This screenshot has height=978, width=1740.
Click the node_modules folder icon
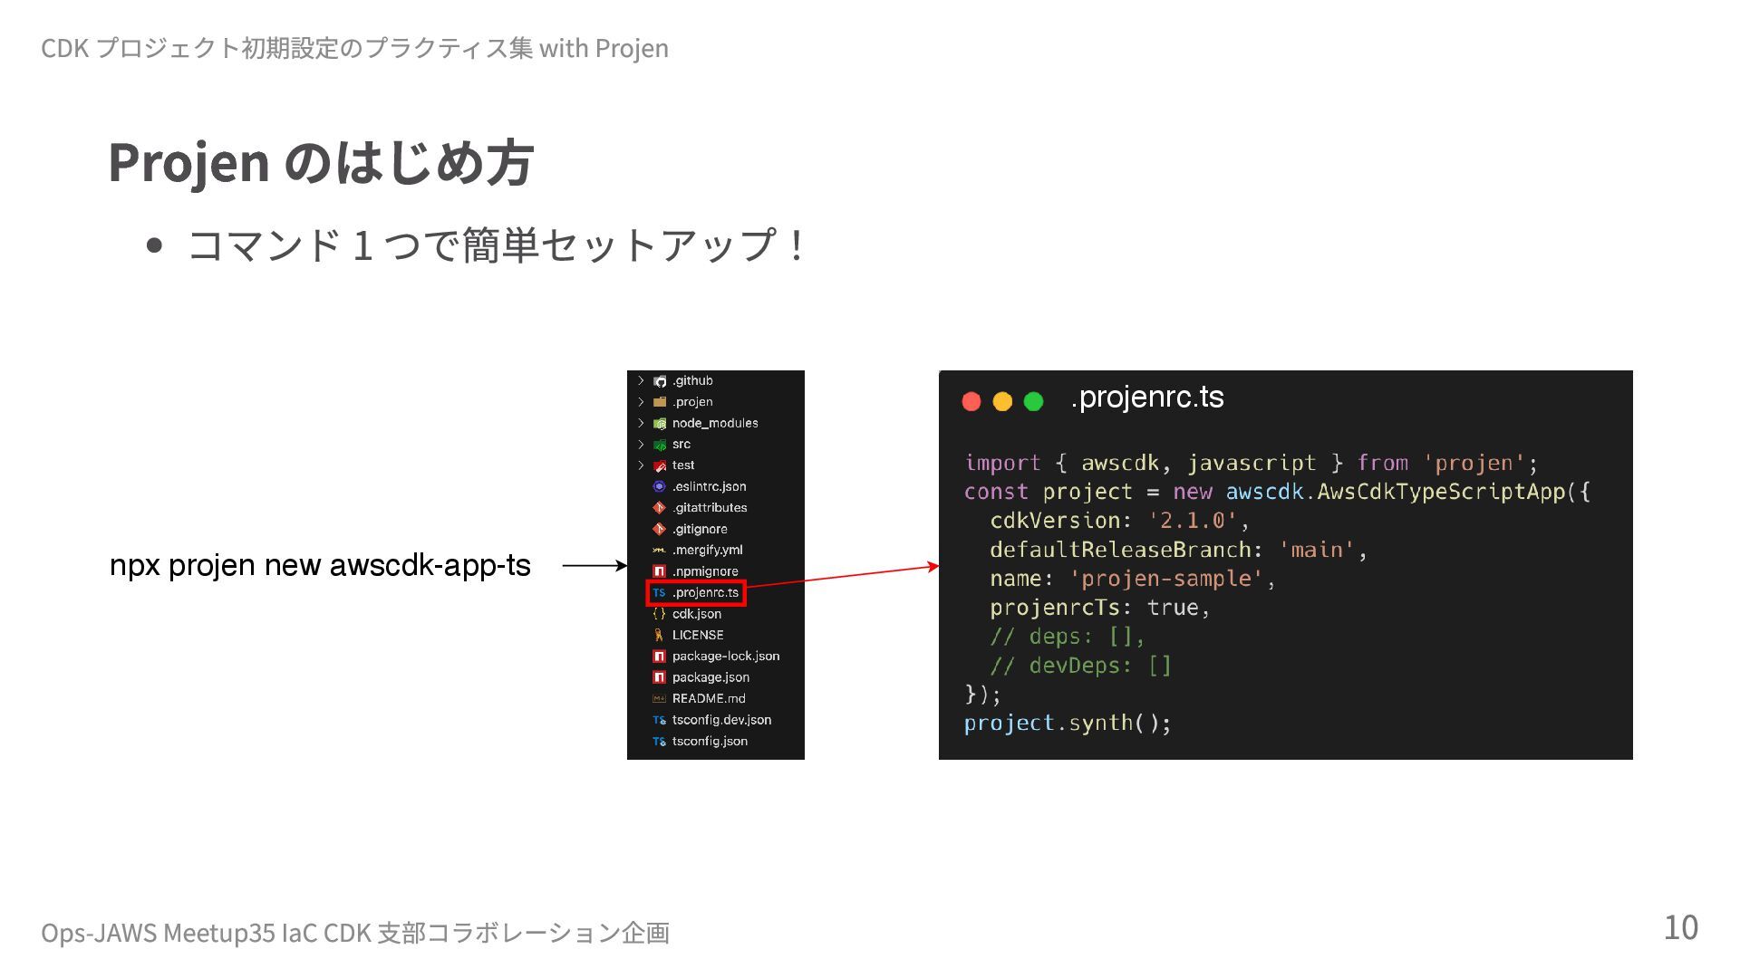(660, 423)
